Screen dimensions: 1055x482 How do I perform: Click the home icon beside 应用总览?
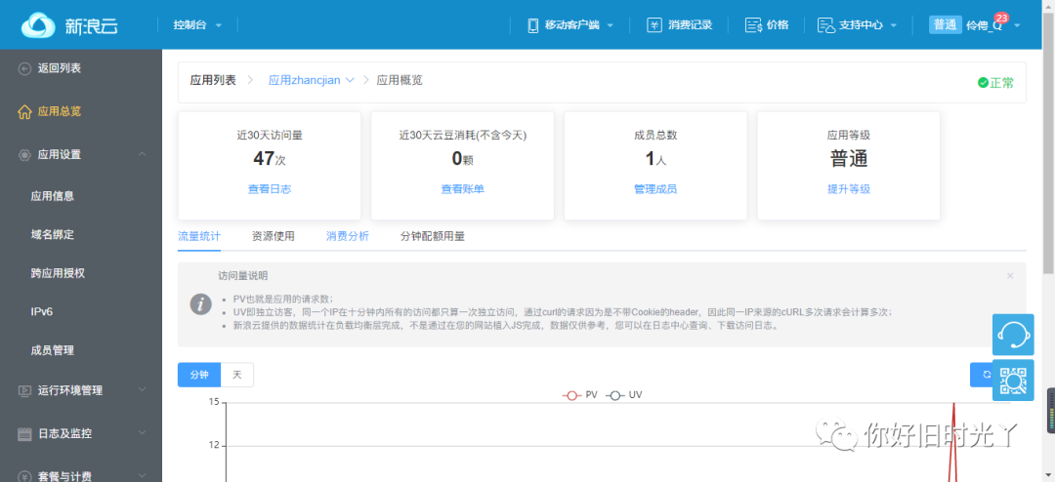point(24,111)
